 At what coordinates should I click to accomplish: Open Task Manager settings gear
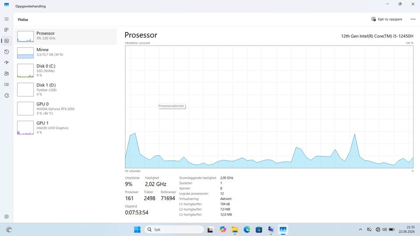point(7,216)
